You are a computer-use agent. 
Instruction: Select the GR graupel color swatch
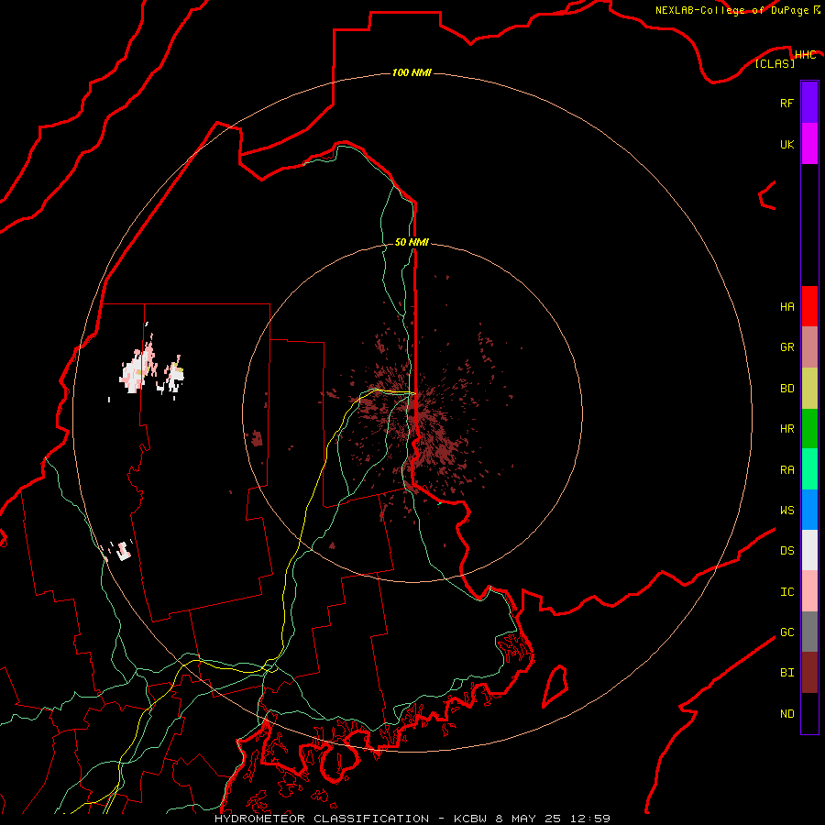point(809,347)
